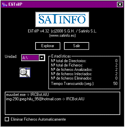
Task: Click the Nº de ficheros Eliminados line
Action: tap(84, 78)
